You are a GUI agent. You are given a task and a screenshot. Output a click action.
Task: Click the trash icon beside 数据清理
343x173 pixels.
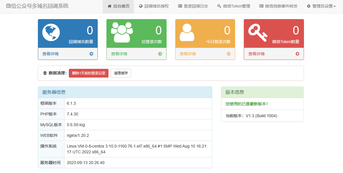tap(45, 73)
